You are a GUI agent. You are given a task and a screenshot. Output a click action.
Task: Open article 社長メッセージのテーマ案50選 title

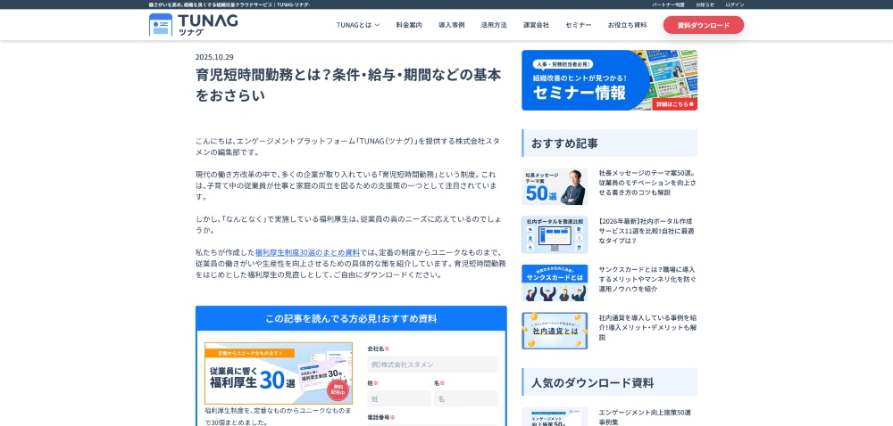[x=647, y=183]
